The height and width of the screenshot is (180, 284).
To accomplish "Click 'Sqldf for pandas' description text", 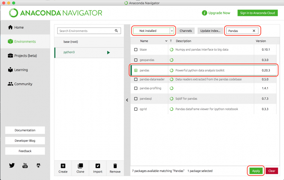I will coord(186,99).
